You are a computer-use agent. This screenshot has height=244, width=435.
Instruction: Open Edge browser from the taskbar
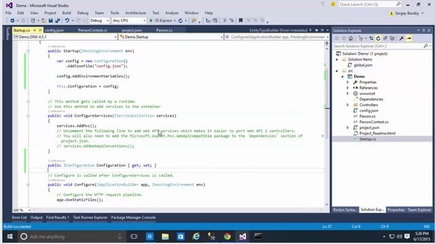pyautogui.click(x=196, y=237)
